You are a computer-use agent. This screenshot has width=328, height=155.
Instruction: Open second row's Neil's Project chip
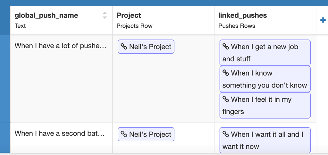tap(150, 134)
